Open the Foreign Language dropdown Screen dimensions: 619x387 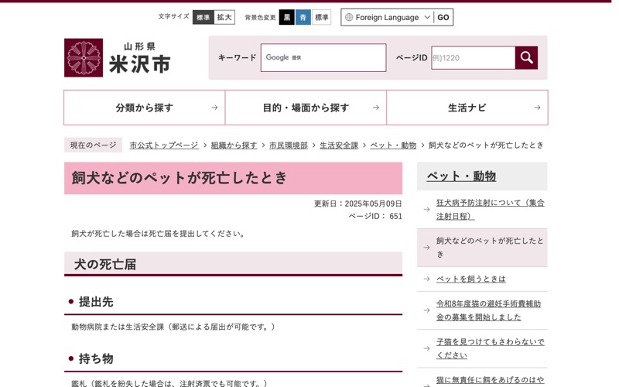click(388, 17)
